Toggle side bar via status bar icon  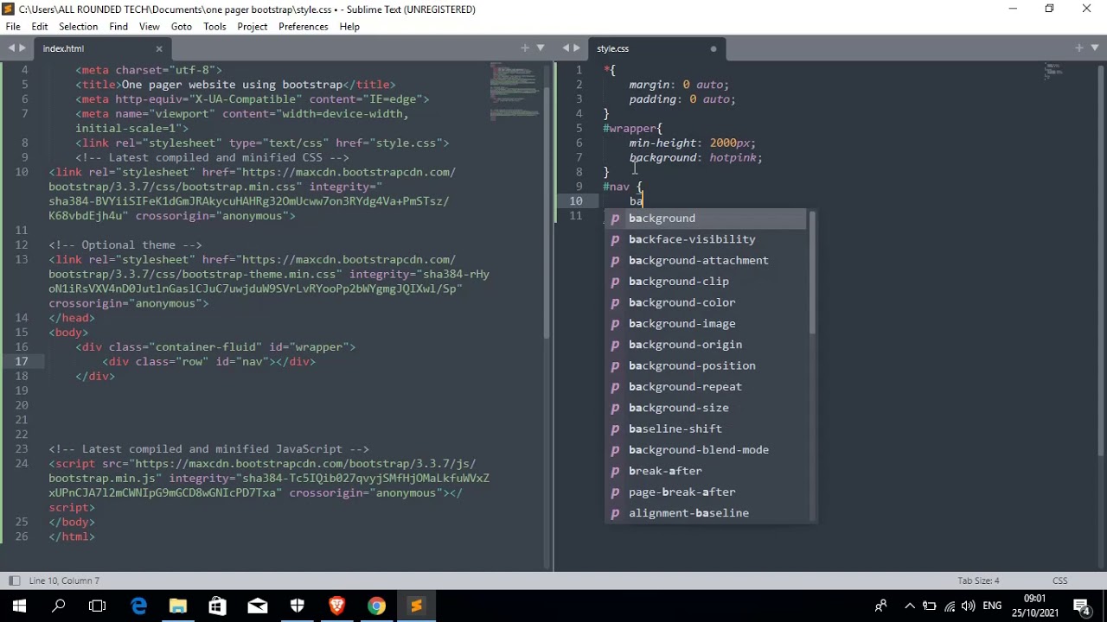click(14, 581)
